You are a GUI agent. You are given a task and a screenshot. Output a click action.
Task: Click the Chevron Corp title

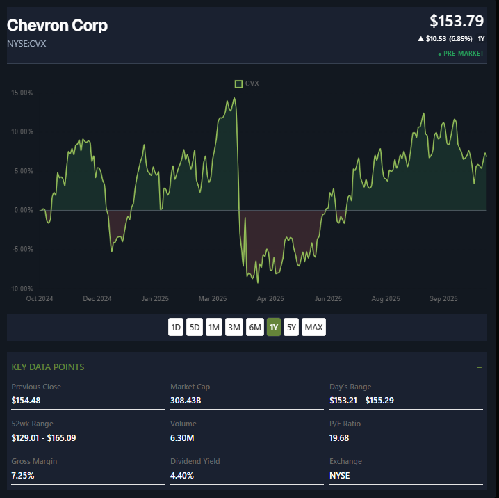click(57, 26)
